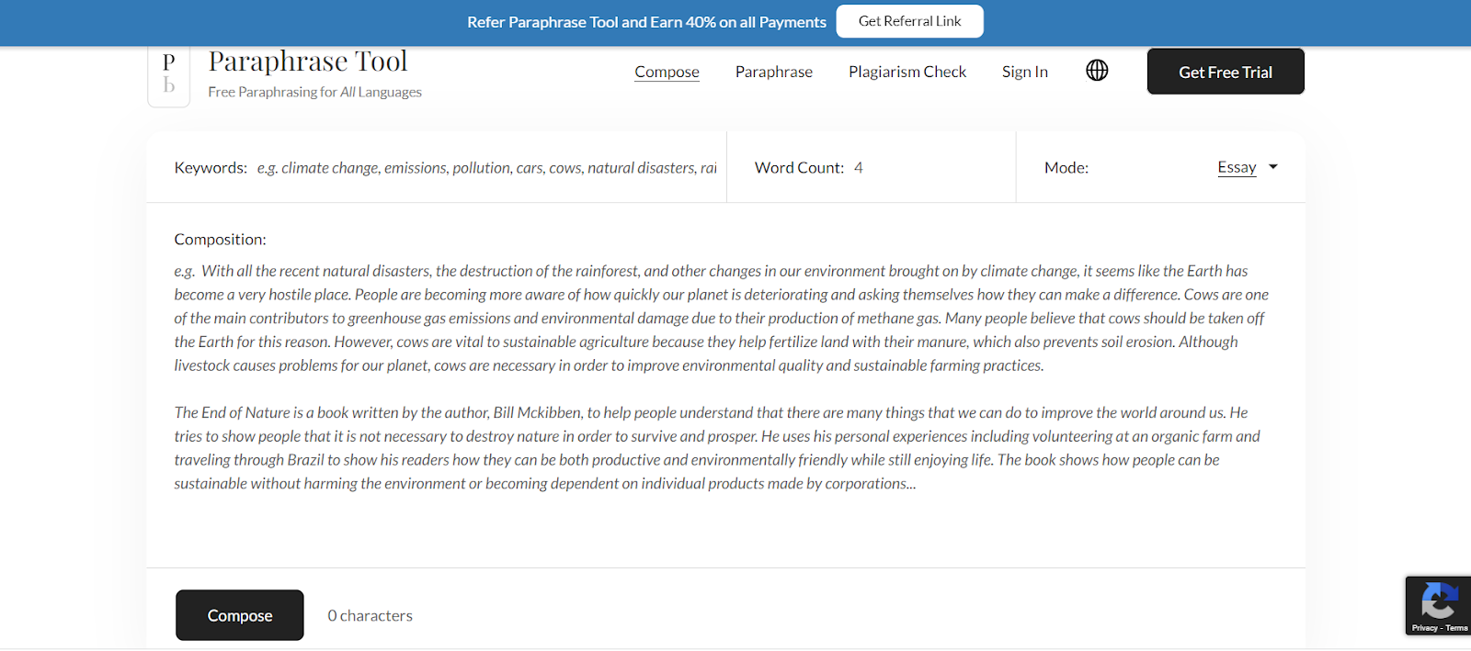Click the reCAPTCHA badge icon
This screenshot has width=1471, height=651.
tap(1438, 600)
